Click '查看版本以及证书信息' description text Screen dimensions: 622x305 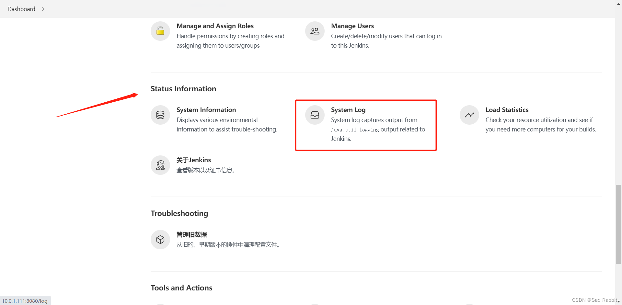(x=206, y=170)
